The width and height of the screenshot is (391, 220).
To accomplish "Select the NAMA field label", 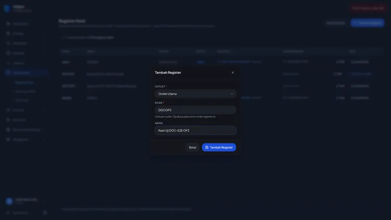I will [158, 123].
